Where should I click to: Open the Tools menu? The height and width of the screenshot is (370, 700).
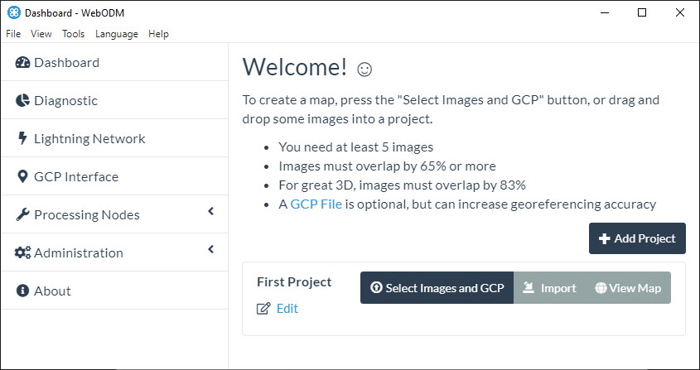(x=73, y=34)
